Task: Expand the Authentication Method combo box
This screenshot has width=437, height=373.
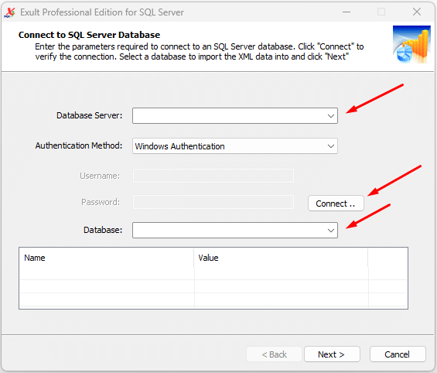Action: [331, 146]
